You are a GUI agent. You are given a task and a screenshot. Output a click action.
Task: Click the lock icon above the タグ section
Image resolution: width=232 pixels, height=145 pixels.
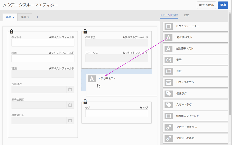point(85,102)
